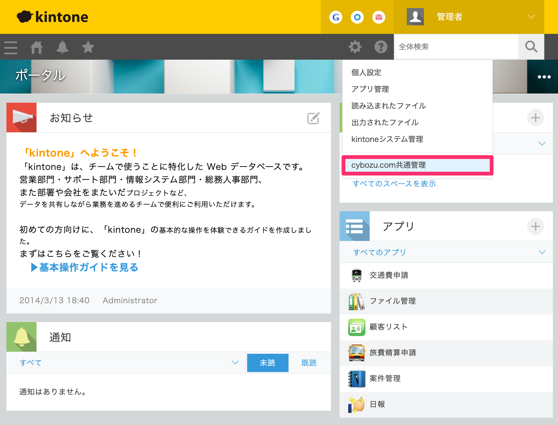Click the 「kintone」へようこそ！ heading

(80, 153)
